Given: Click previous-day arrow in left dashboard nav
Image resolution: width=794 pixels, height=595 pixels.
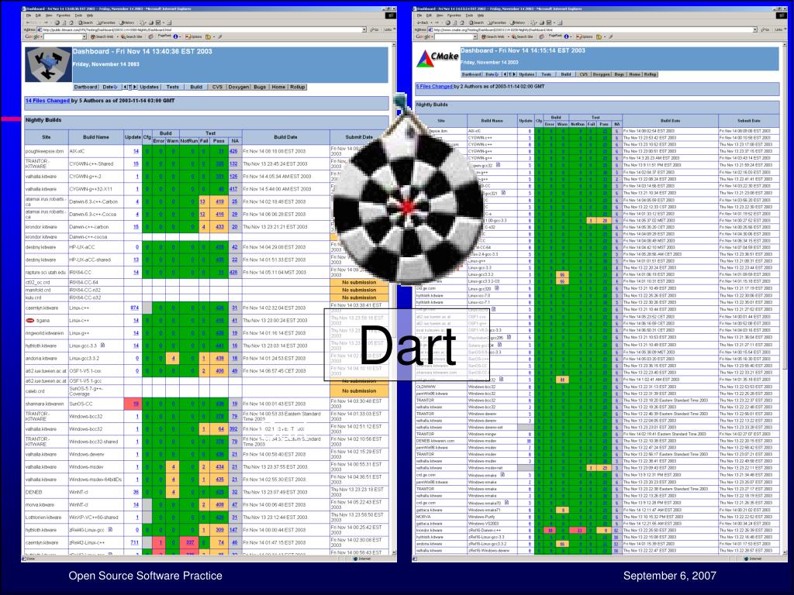Looking at the screenshot, I should 125,87.
